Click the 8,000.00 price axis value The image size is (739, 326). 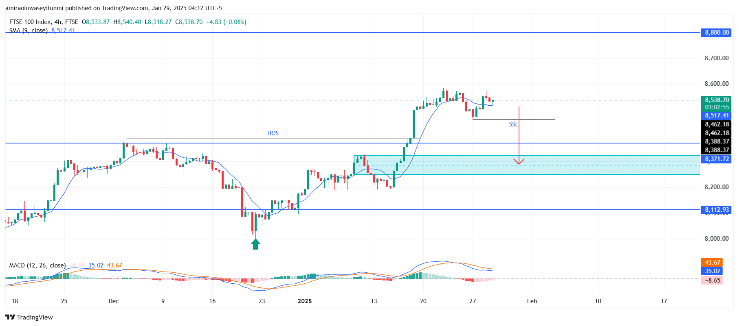click(717, 239)
